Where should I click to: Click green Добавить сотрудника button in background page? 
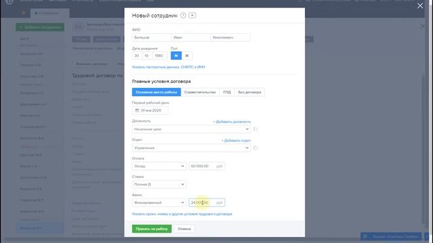tap(40, 27)
